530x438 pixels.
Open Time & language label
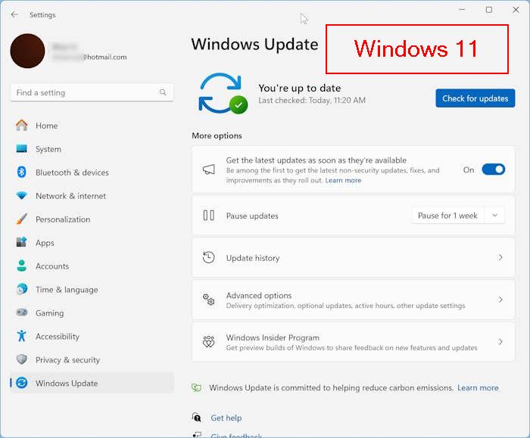click(67, 290)
